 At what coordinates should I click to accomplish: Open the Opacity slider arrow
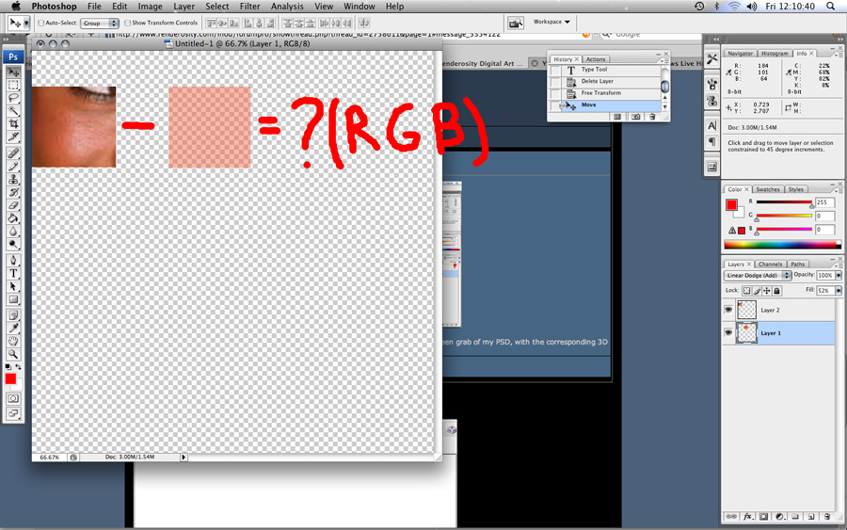[839, 275]
